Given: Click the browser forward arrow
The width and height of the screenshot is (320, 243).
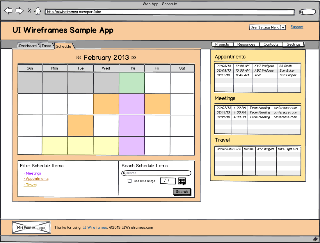Looking at the screenshot, I should coord(19,10).
